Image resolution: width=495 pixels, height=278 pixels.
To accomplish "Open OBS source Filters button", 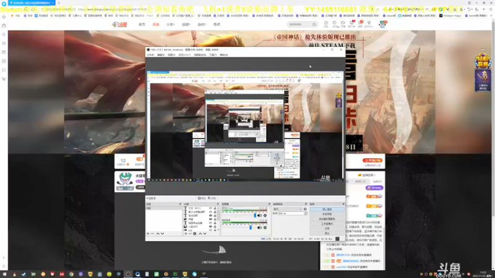I will tap(212, 198).
